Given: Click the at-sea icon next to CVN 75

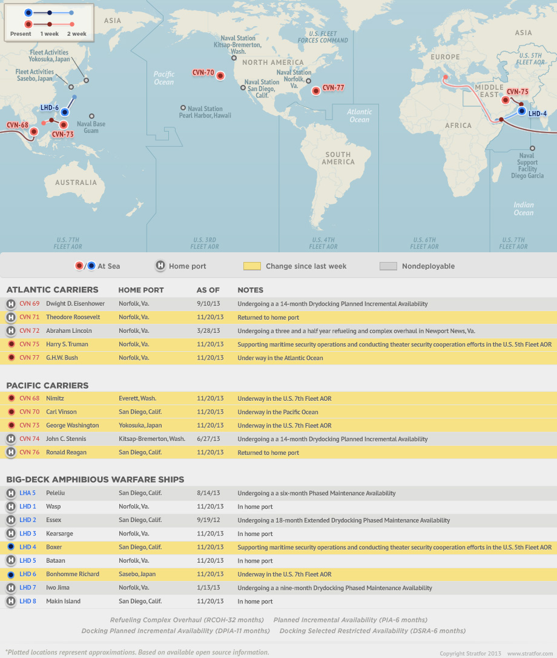Looking at the screenshot, I should (11, 344).
